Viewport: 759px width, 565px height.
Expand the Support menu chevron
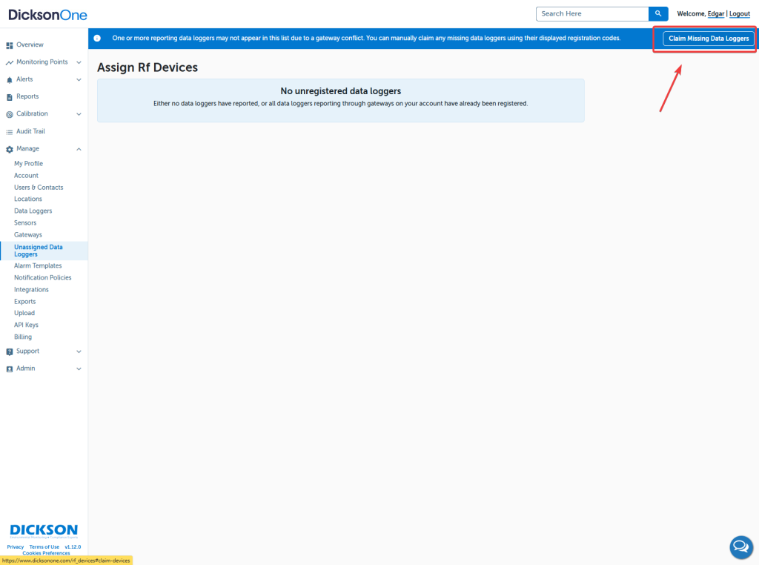79,351
